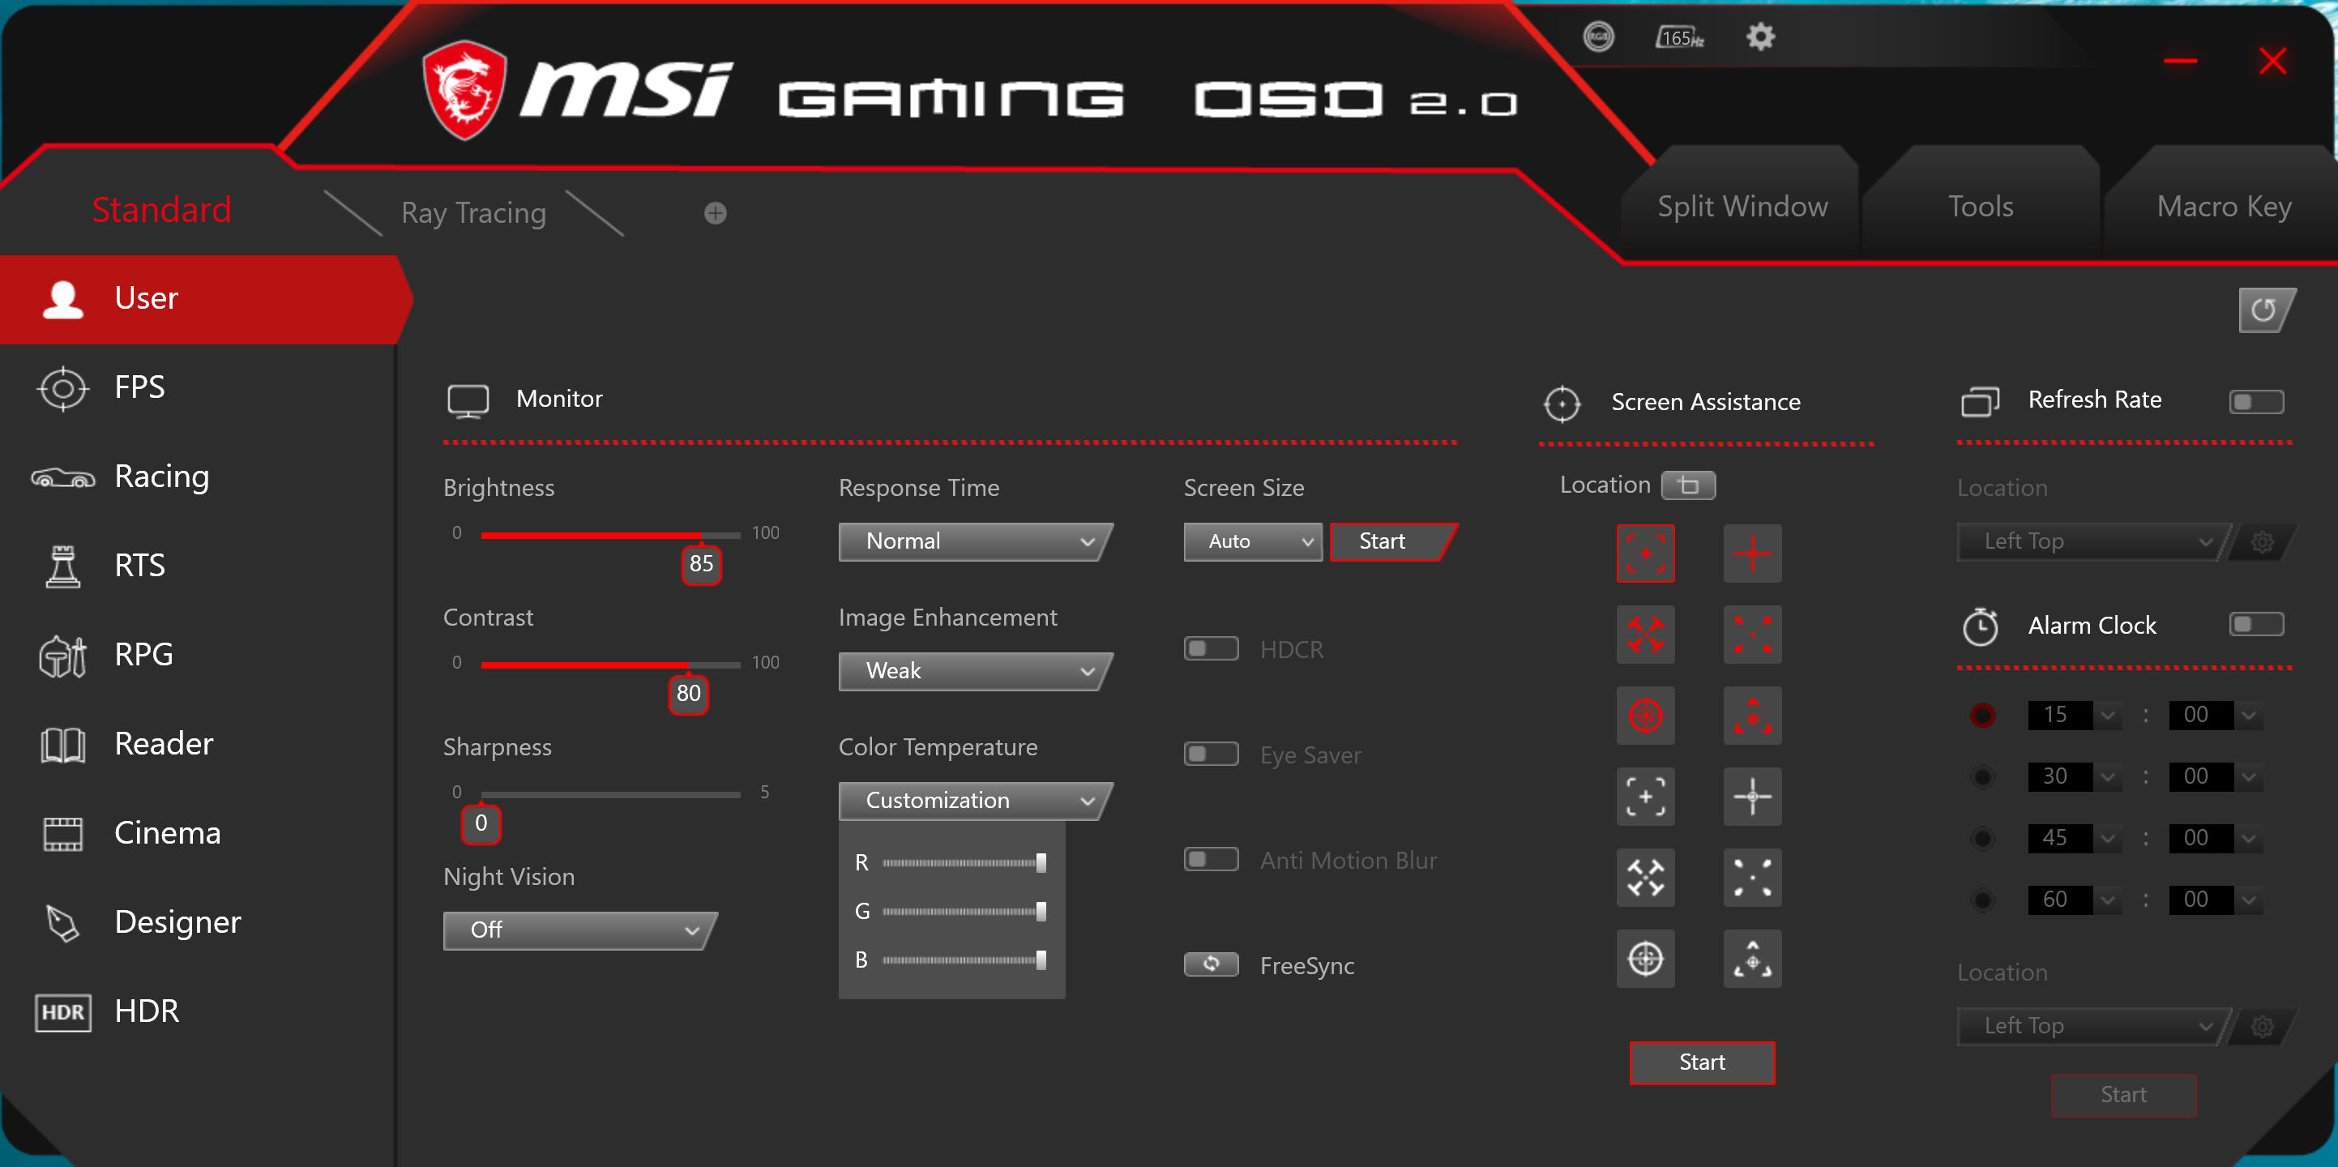Add a new profile with plus icon
Screen dimensions: 2338x1167
tap(716, 213)
